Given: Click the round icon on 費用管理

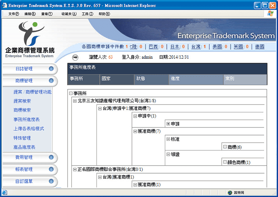Looking at the screenshot, I should tap(51, 157).
